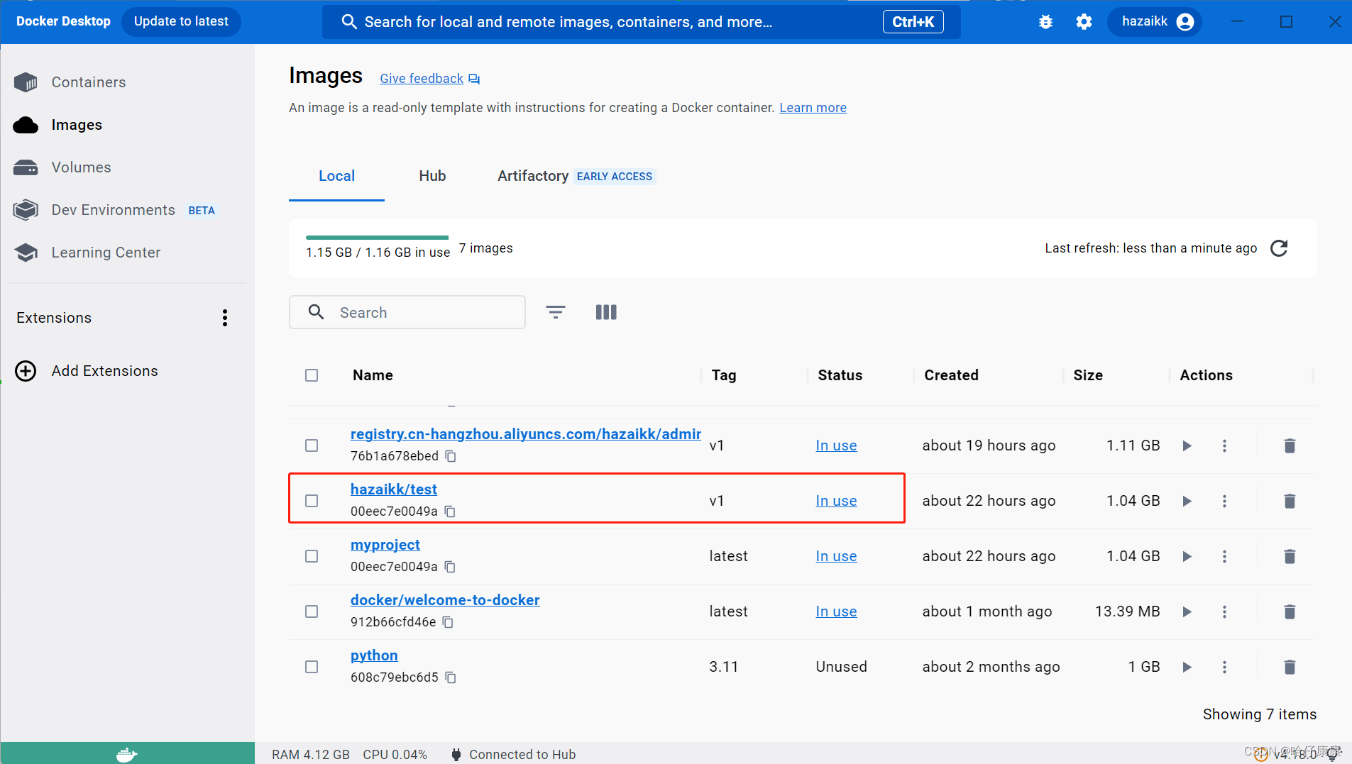1352x764 pixels.
Task: Click Update to latest button
Action: (181, 21)
